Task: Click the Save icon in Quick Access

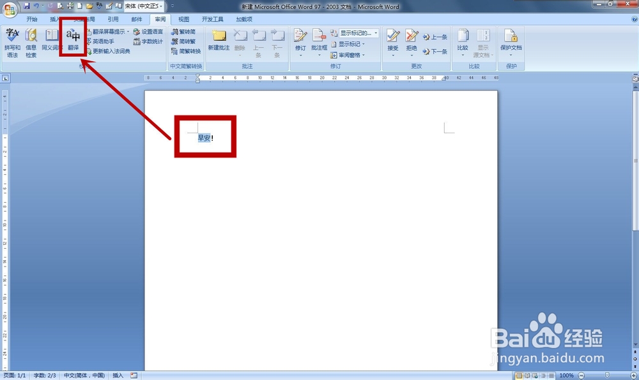Action: point(27,6)
